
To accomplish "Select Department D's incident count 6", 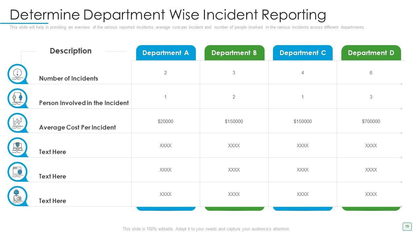I will (371, 73).
